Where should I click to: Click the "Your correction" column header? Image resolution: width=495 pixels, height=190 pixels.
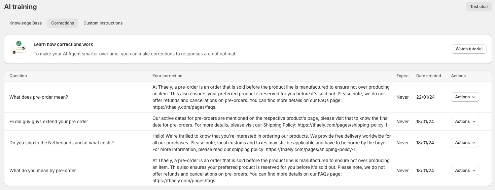167,76
